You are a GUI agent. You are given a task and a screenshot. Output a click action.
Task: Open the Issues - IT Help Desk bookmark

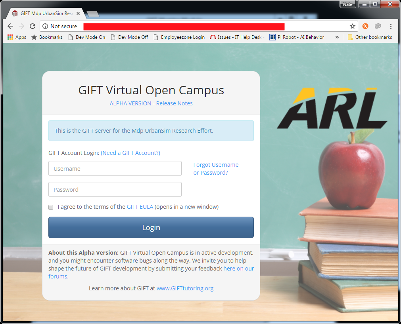coord(236,37)
